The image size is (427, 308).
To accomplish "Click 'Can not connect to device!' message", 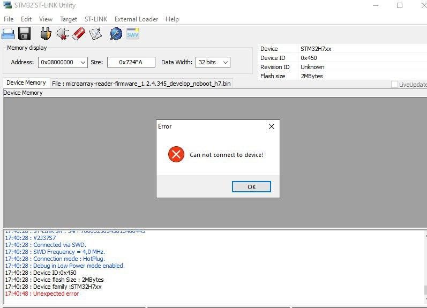I will [x=226, y=155].
